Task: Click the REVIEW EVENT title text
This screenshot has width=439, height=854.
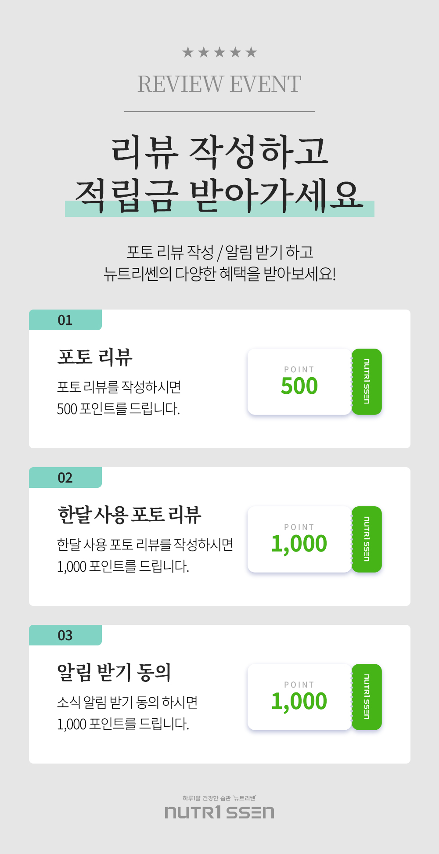Action: [219, 84]
